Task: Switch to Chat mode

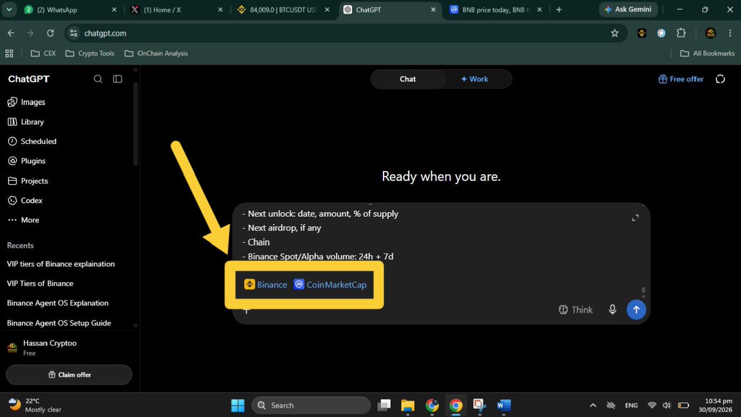Action: pyautogui.click(x=408, y=79)
